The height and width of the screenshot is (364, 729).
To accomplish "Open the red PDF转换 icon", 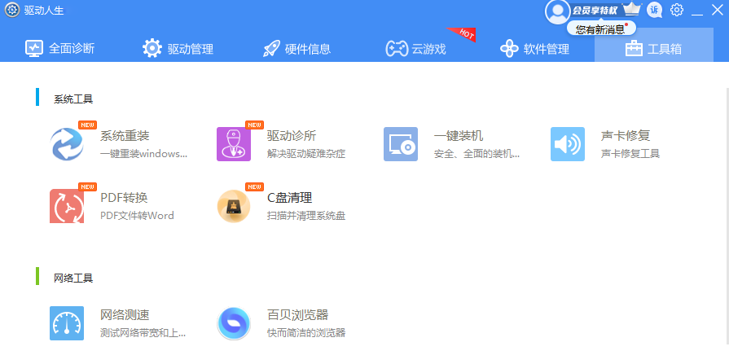I will pyautogui.click(x=67, y=206).
